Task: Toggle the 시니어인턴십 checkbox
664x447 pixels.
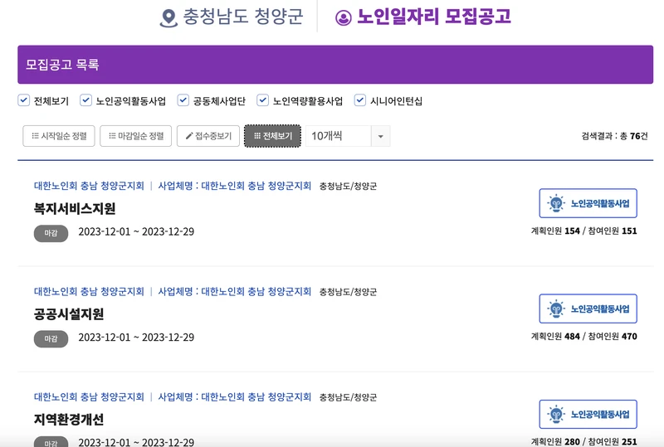Action: coord(360,100)
